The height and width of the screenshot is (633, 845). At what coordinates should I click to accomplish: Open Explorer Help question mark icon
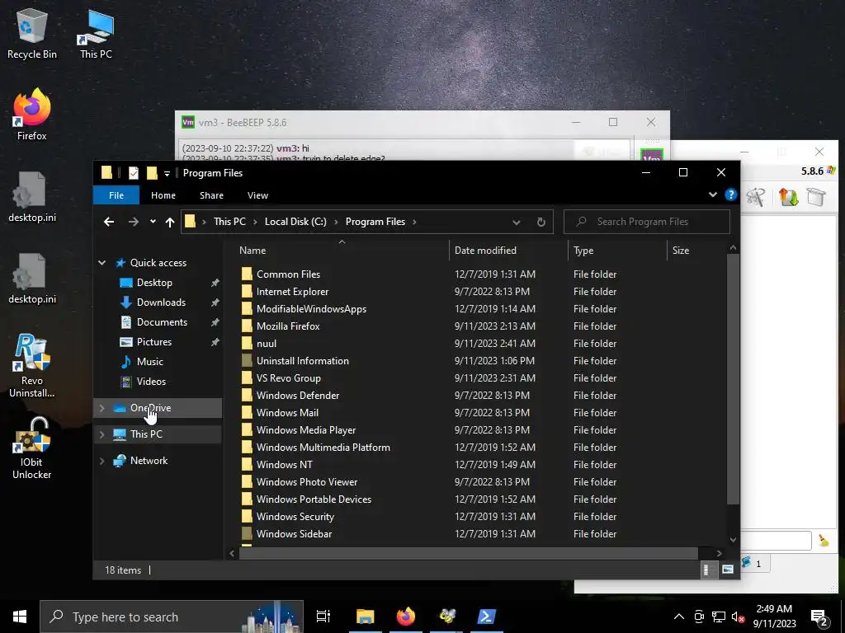731,195
